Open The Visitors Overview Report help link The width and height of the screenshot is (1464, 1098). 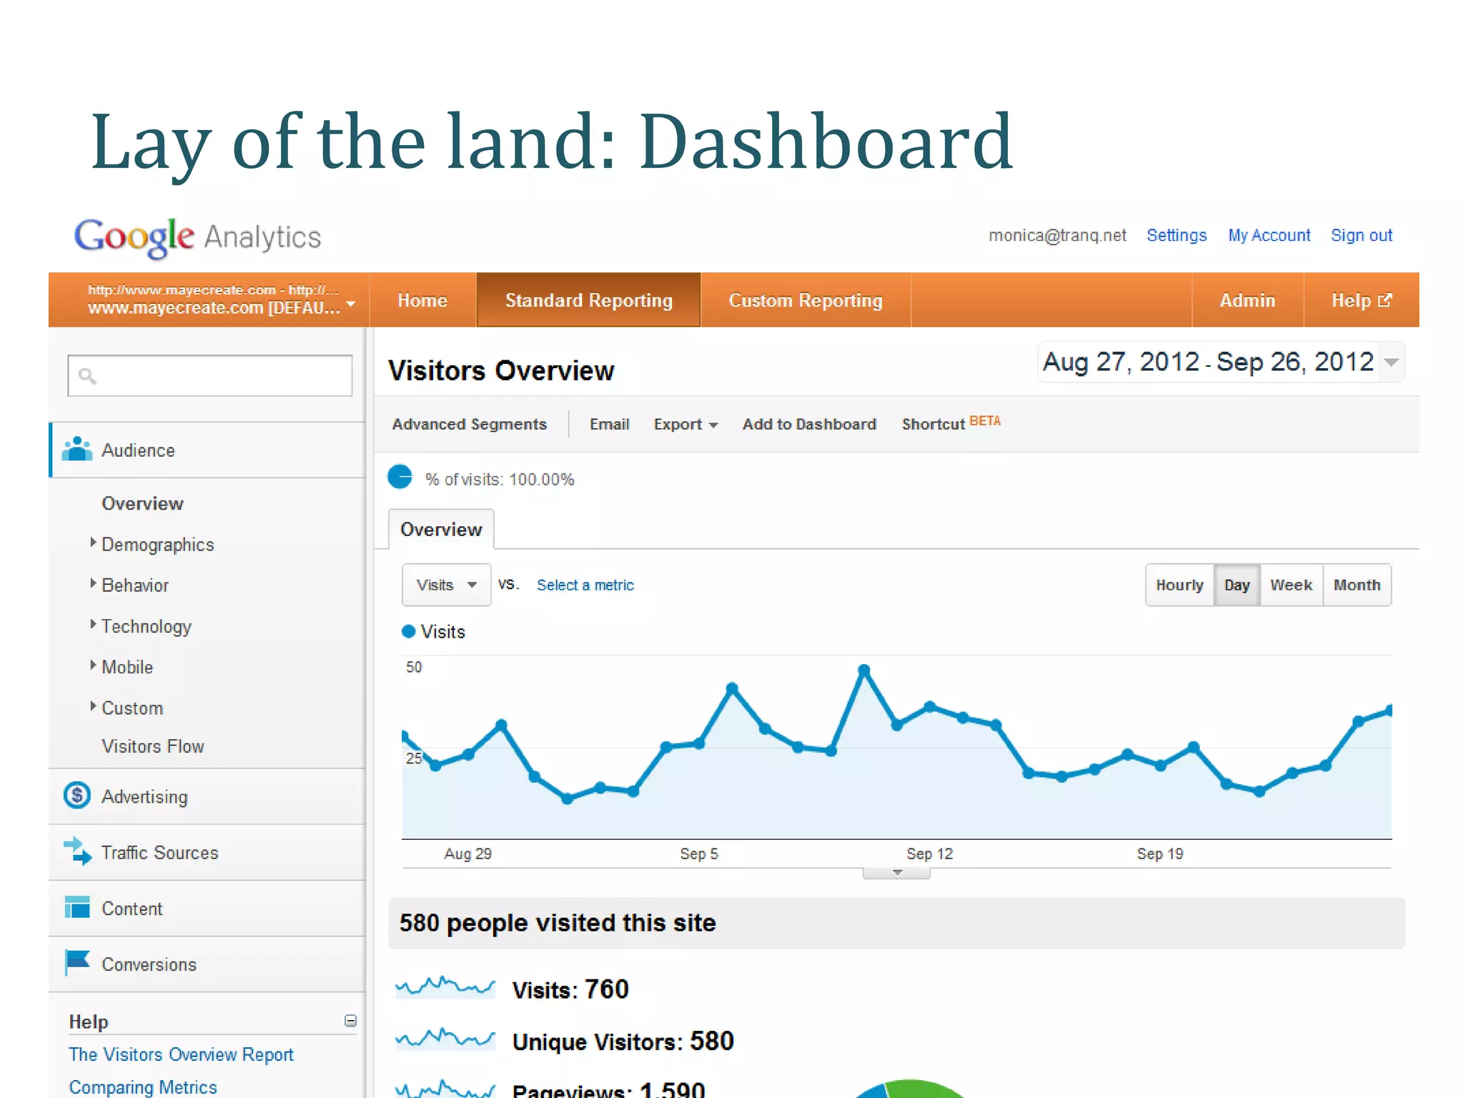[x=181, y=1054]
